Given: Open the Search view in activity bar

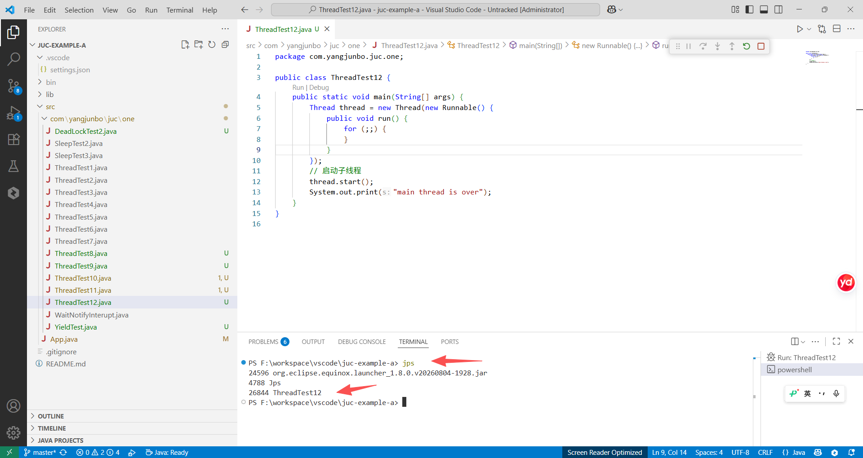Looking at the screenshot, I should click(13, 59).
